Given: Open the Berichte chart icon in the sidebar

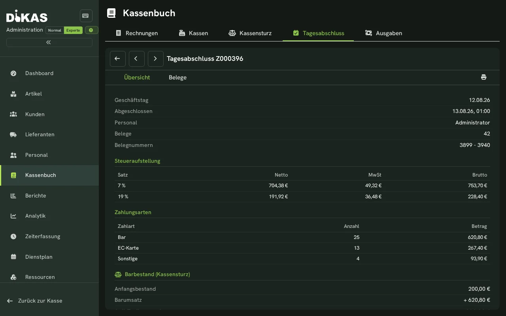Looking at the screenshot, I should tap(13, 196).
